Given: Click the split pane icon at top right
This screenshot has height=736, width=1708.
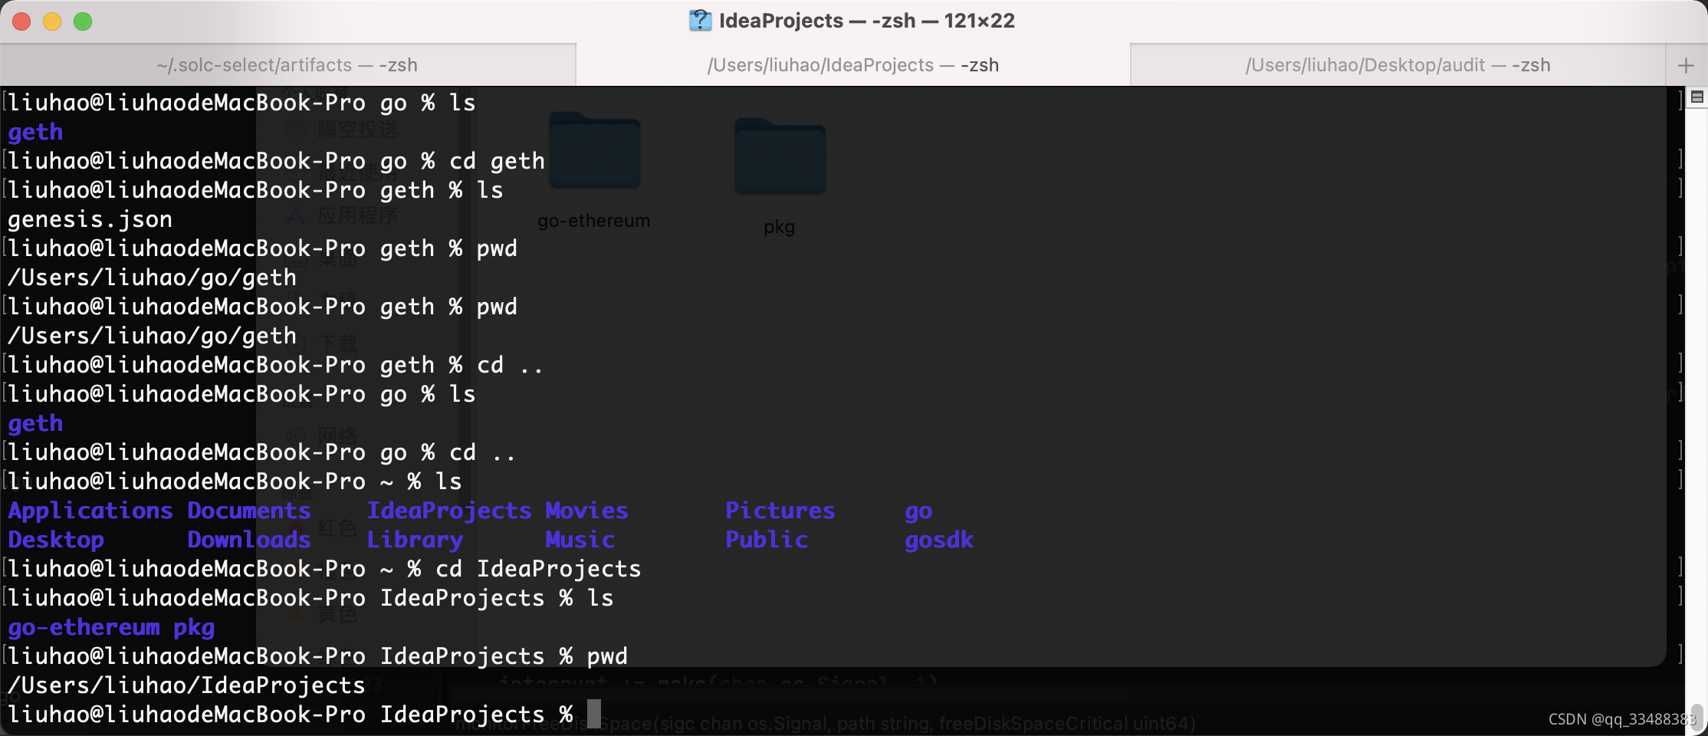Looking at the screenshot, I should click(1697, 97).
